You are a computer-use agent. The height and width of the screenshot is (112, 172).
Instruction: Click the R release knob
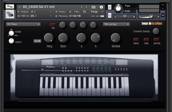(95, 38)
